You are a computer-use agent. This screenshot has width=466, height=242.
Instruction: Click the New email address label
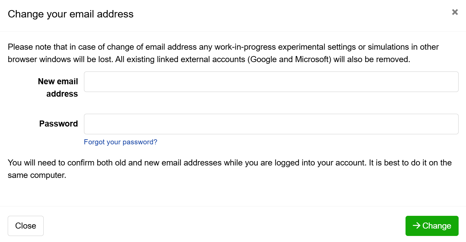[x=58, y=87]
